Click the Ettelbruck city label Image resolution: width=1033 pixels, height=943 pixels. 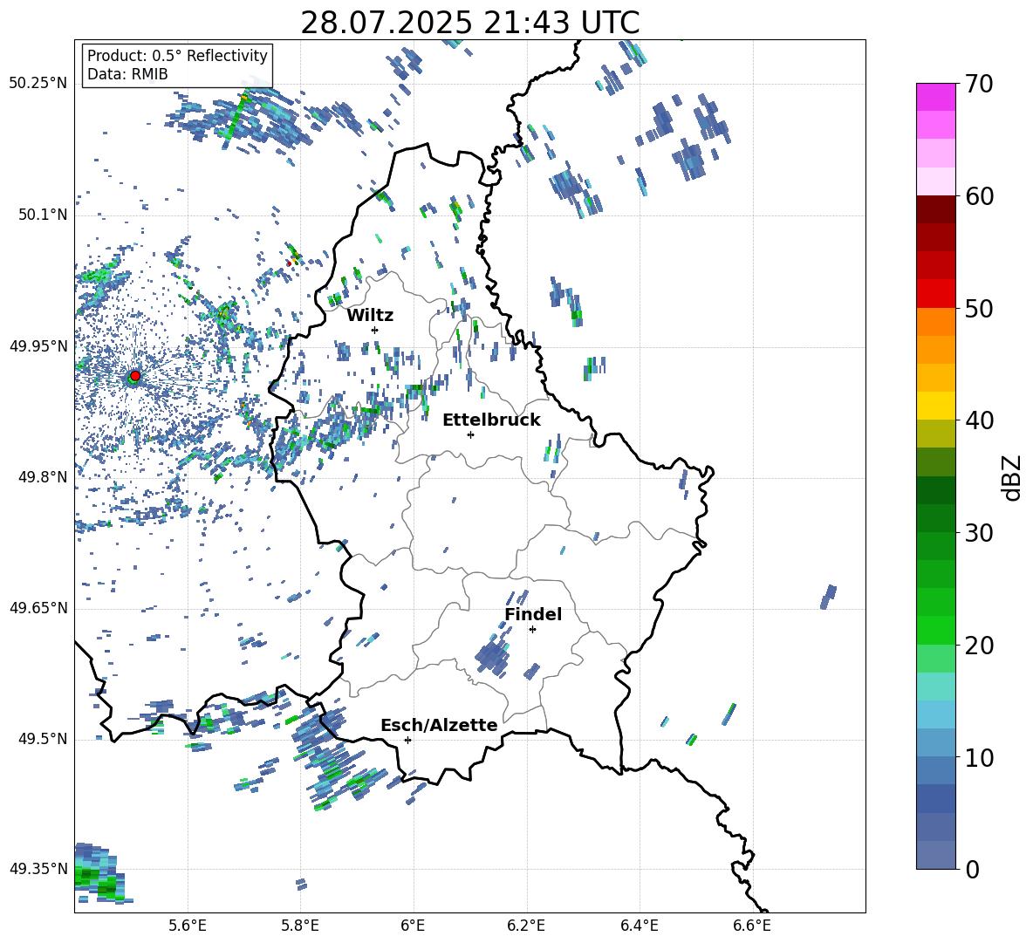[491, 420]
